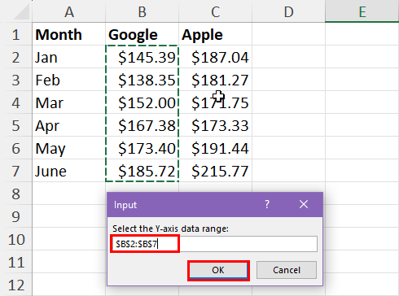The image size is (399, 296).
Task: Close the Input dialog with X
Action: click(x=304, y=204)
